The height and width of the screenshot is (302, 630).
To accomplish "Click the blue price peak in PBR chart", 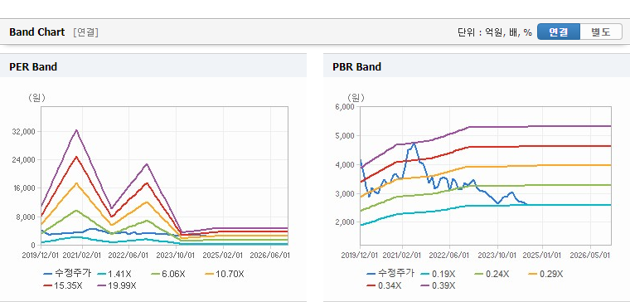I will [x=414, y=144].
